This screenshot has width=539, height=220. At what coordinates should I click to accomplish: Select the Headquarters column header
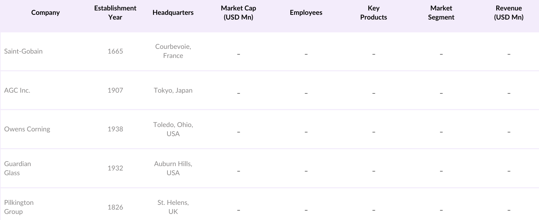[173, 12]
